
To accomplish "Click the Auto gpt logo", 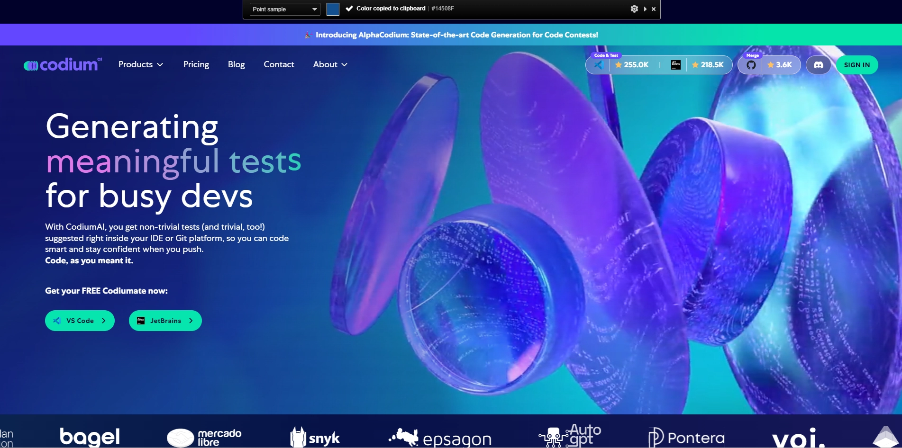I will 570,435.
